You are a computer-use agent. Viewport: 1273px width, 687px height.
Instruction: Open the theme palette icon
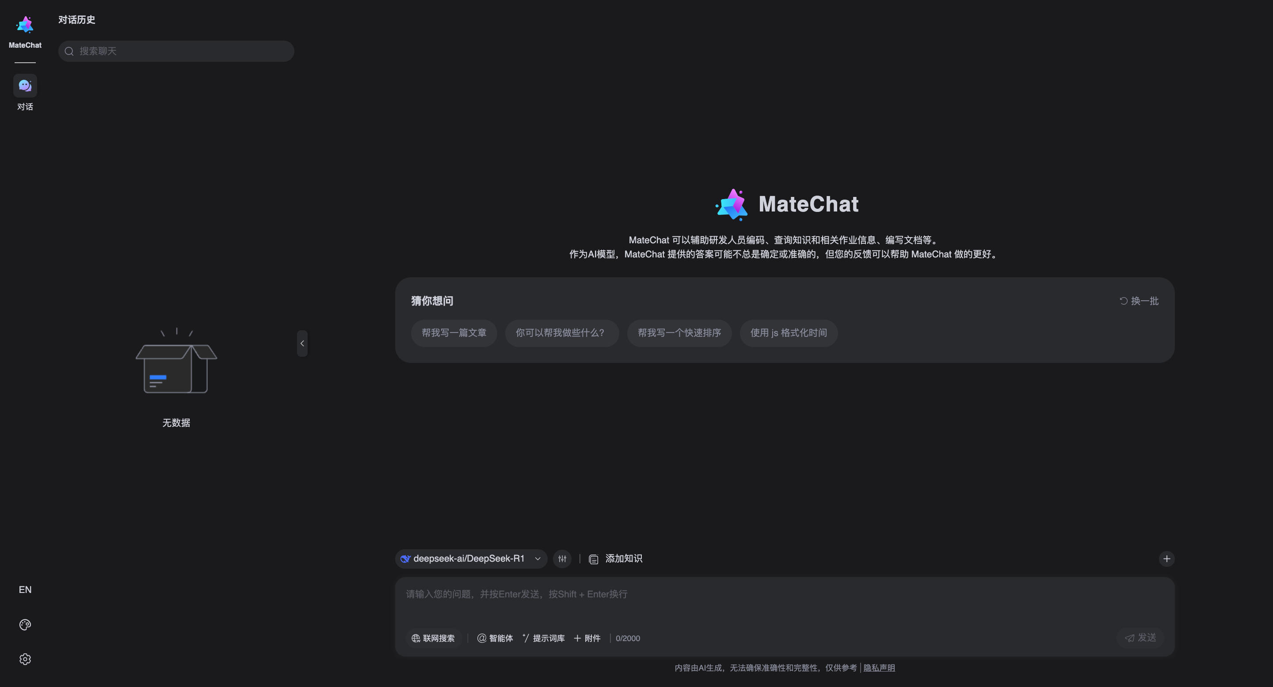pyautogui.click(x=25, y=625)
